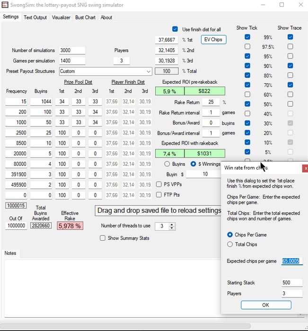Enable Show Tick for 40%

pyautogui.click(x=247, y=113)
